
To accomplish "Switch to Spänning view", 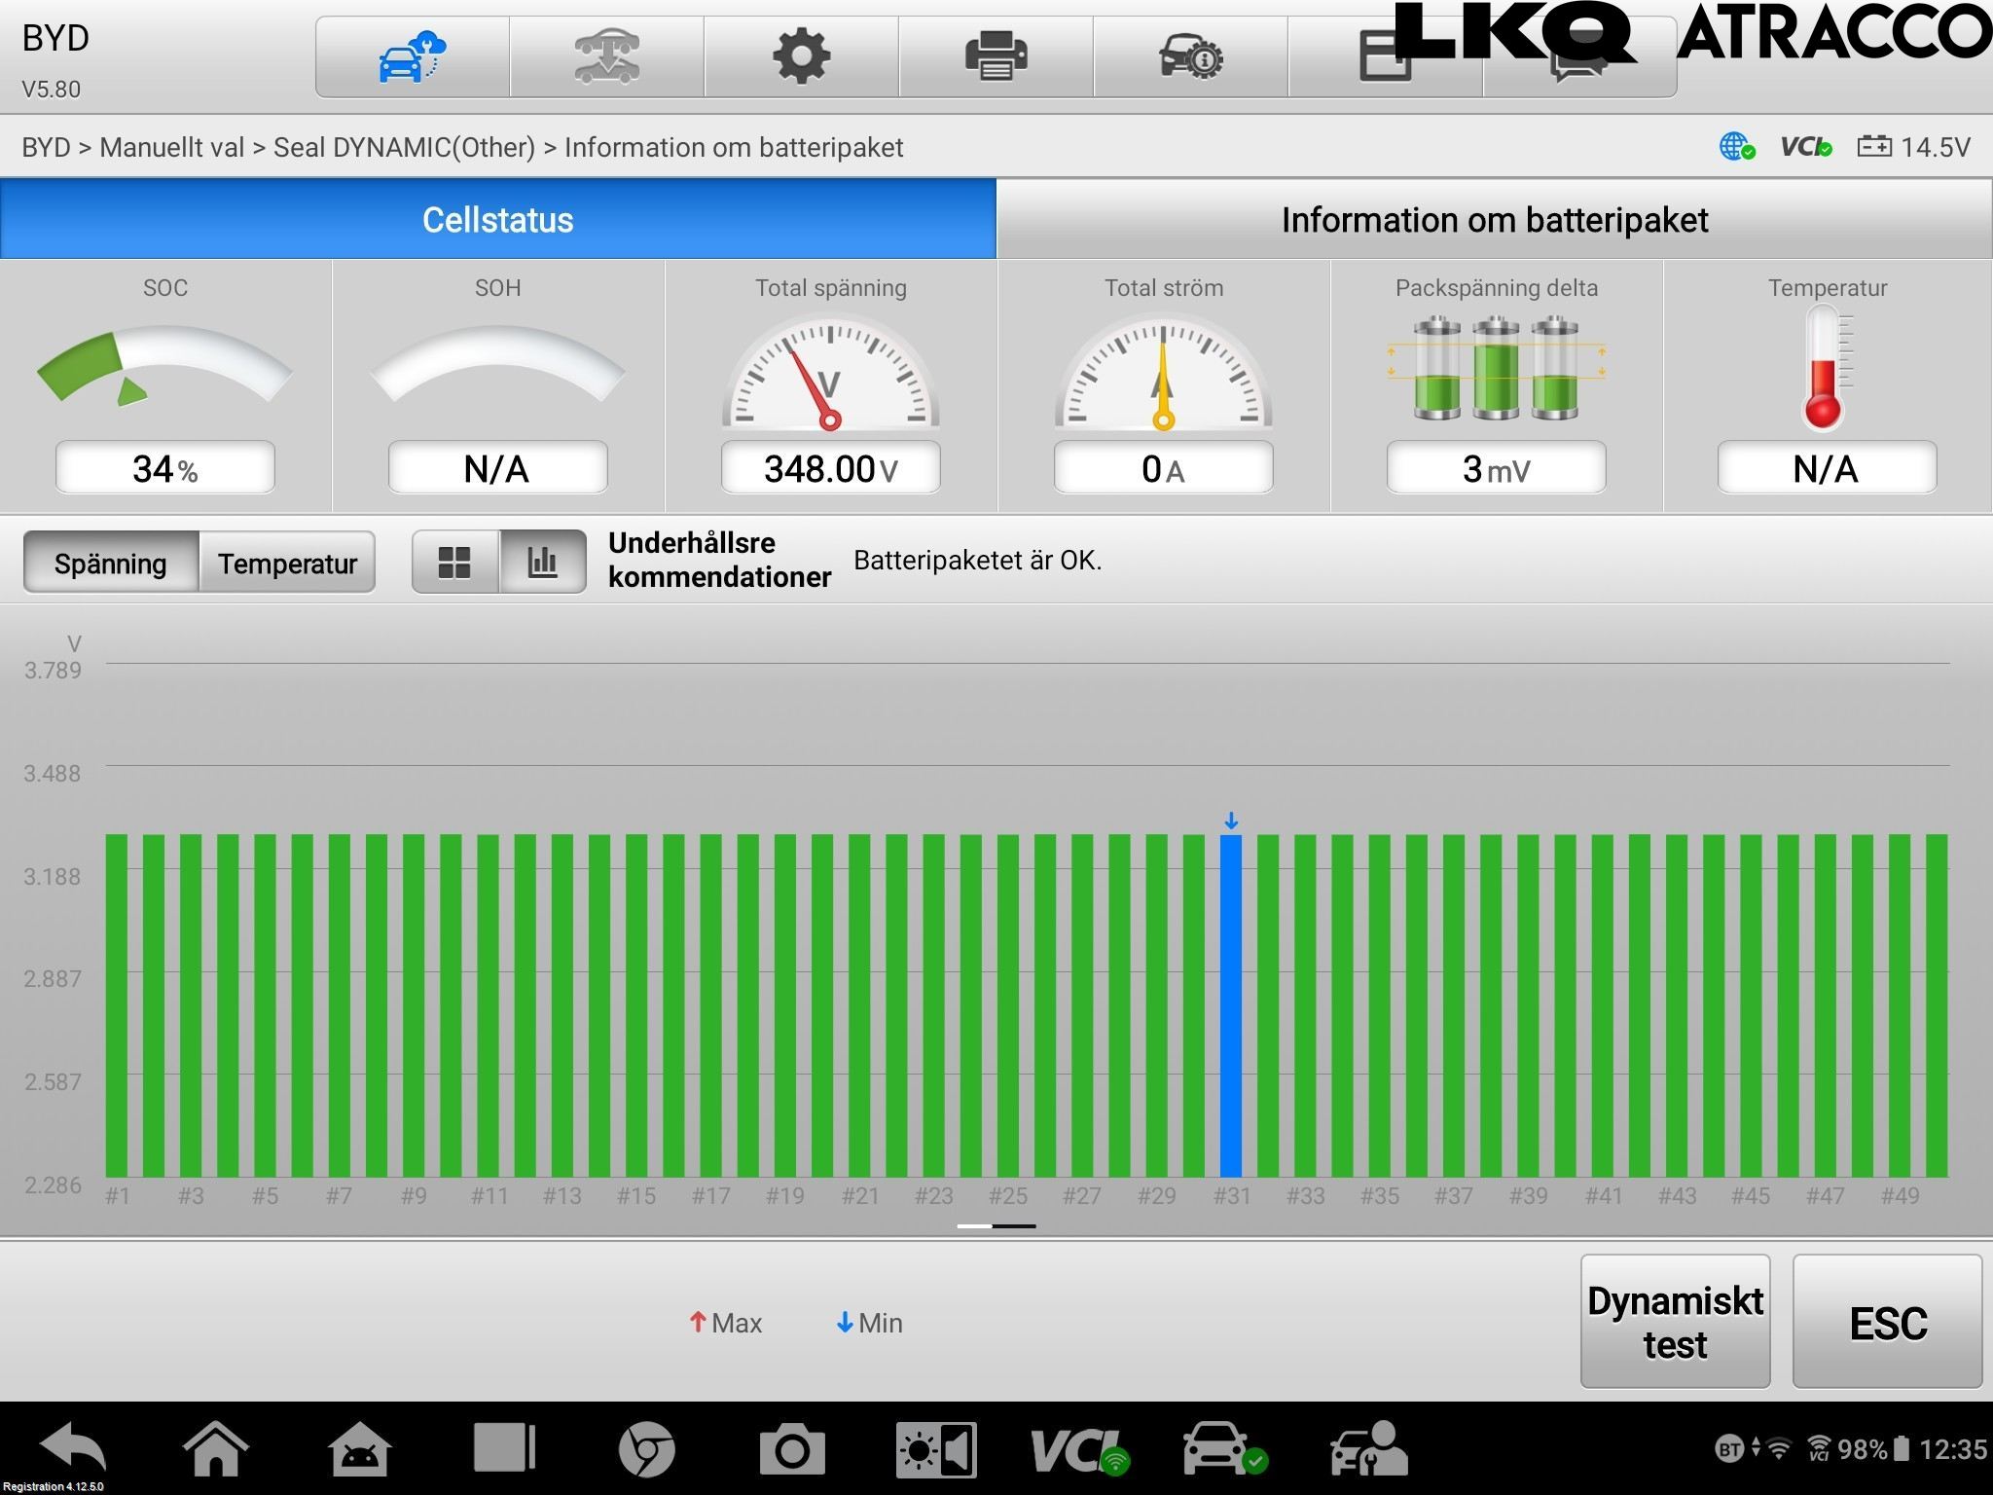I will (x=111, y=563).
